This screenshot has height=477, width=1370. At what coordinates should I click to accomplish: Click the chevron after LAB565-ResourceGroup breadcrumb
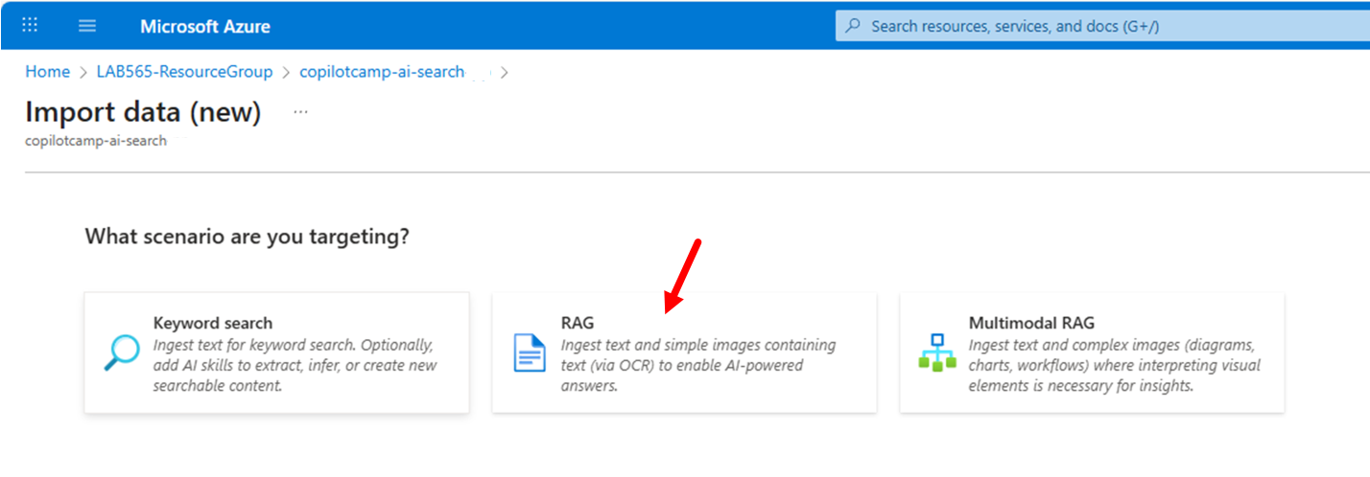click(x=286, y=72)
